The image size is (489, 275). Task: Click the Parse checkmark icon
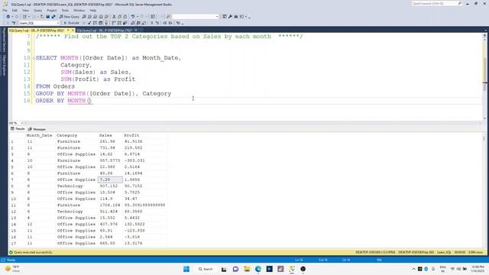[89, 23]
